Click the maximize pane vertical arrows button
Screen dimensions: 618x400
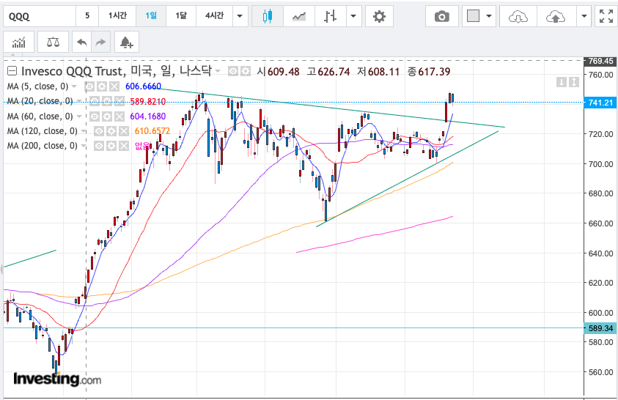[574, 82]
